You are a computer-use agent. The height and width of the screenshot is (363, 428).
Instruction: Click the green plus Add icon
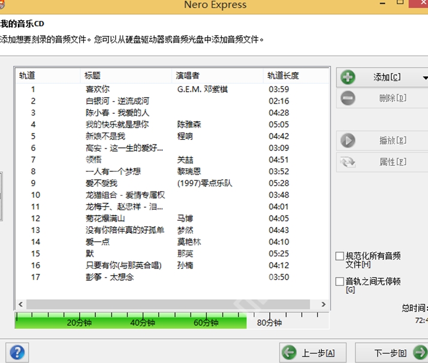(x=348, y=77)
